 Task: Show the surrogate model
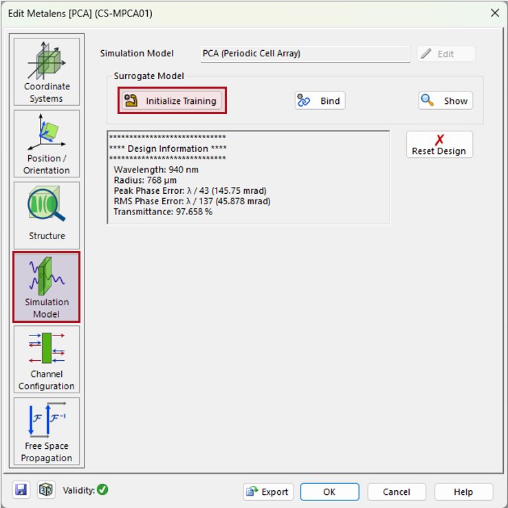point(445,101)
